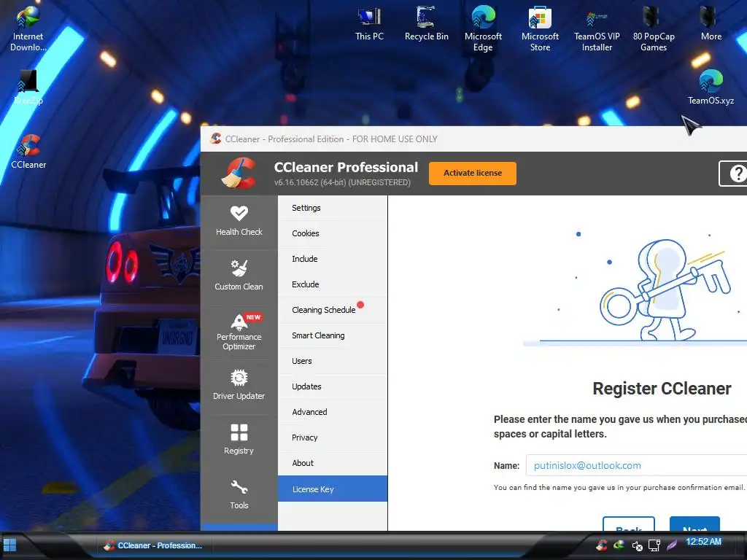
Task: Click Internet Download Manager tray icon
Action: coord(619,544)
